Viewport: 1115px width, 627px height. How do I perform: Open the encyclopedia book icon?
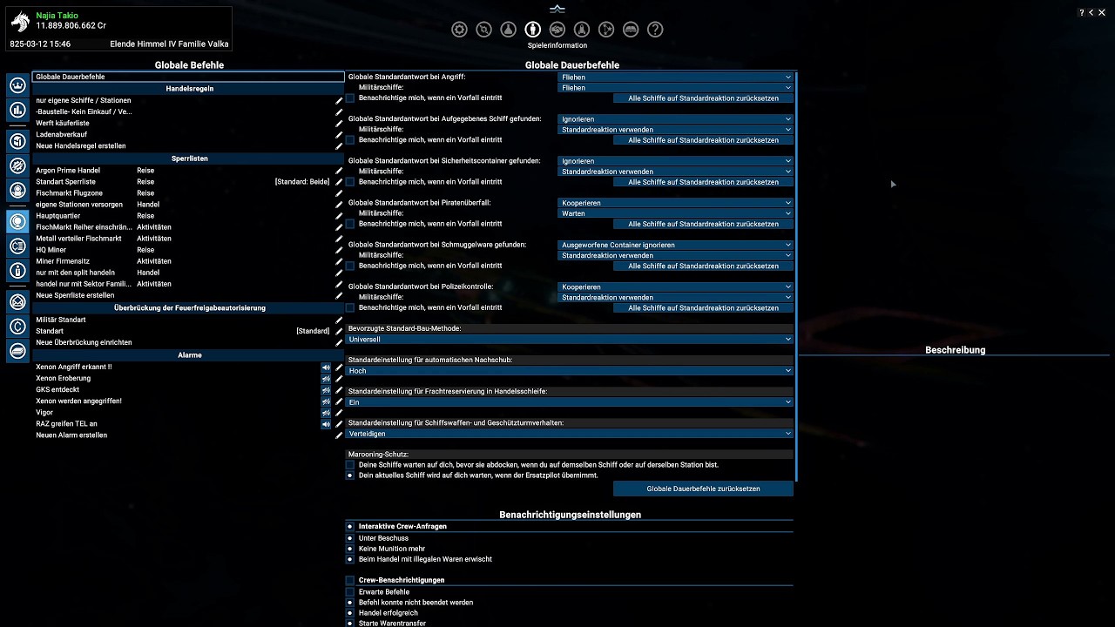[x=631, y=30]
